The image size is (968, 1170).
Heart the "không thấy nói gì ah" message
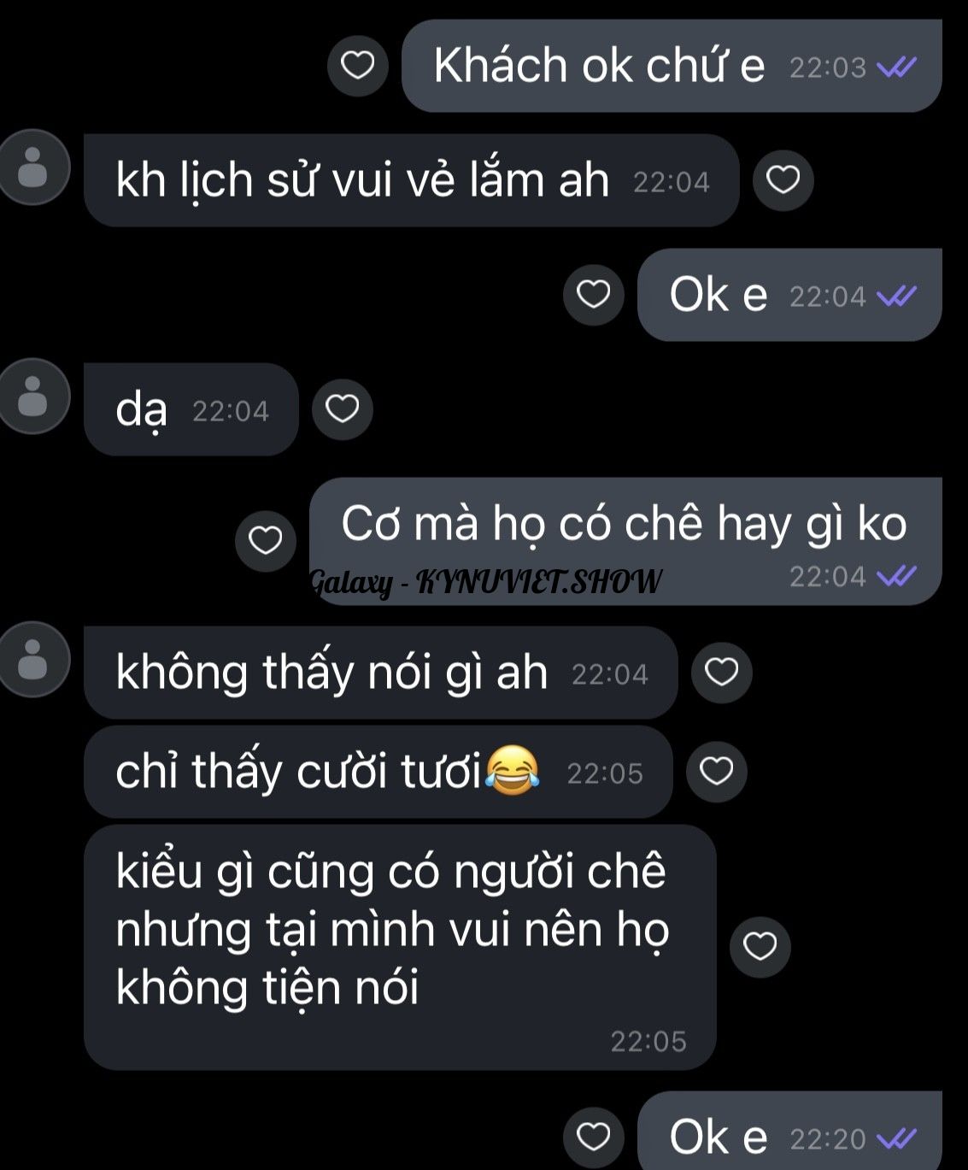pos(721,673)
